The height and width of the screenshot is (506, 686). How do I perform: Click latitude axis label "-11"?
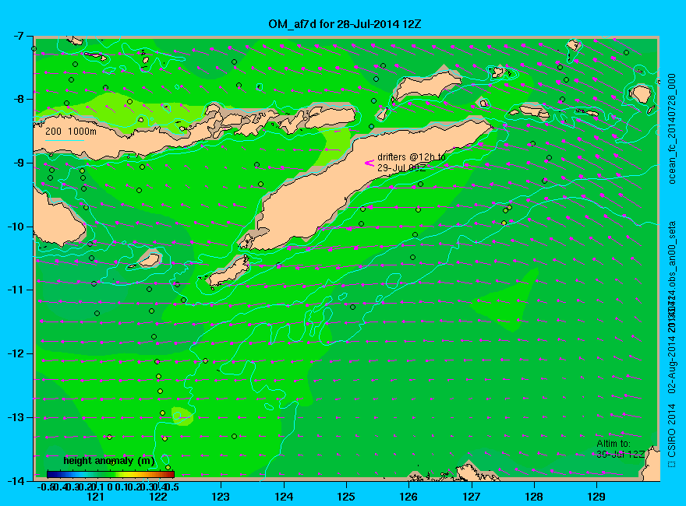click(x=16, y=290)
